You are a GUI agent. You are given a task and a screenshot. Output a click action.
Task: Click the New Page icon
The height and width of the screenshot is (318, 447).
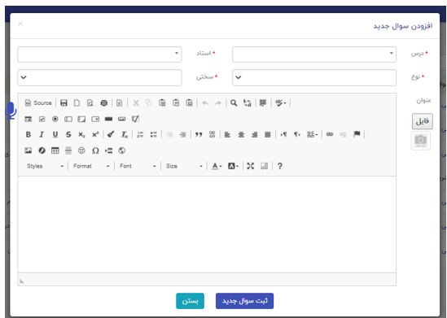[77, 102]
